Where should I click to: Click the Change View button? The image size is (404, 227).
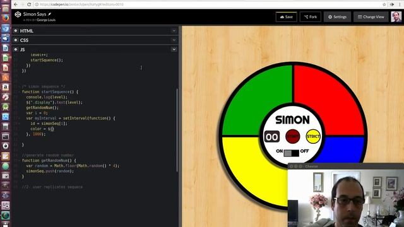(371, 17)
